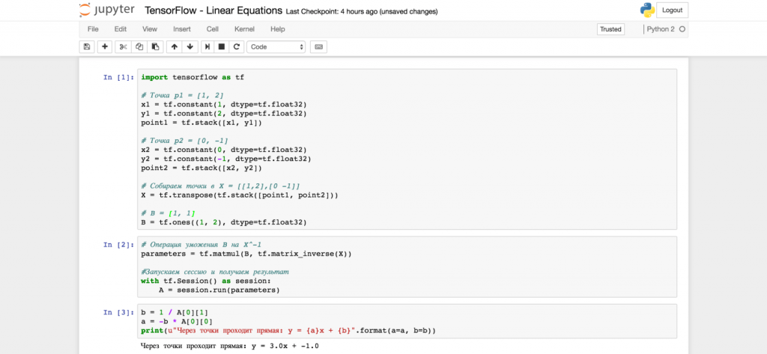Image resolution: width=767 pixels, height=354 pixels.
Task: Open the cell type Code dropdown
Action: [x=276, y=46]
